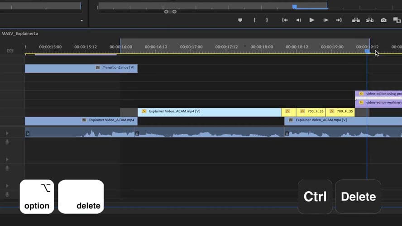The height and width of the screenshot is (226, 402).
Task: Click the 00:00:17:12 mark on time ruler
Action: point(226,47)
